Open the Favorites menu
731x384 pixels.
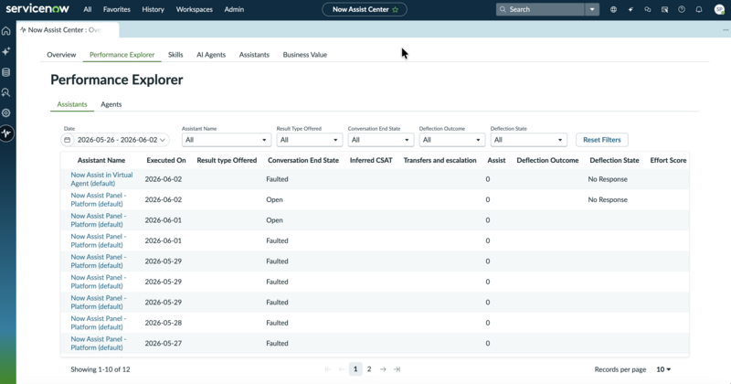117,9
